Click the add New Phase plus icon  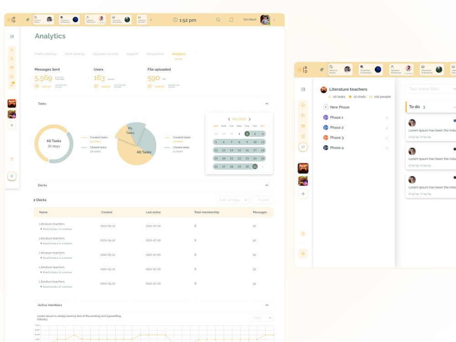[326, 107]
